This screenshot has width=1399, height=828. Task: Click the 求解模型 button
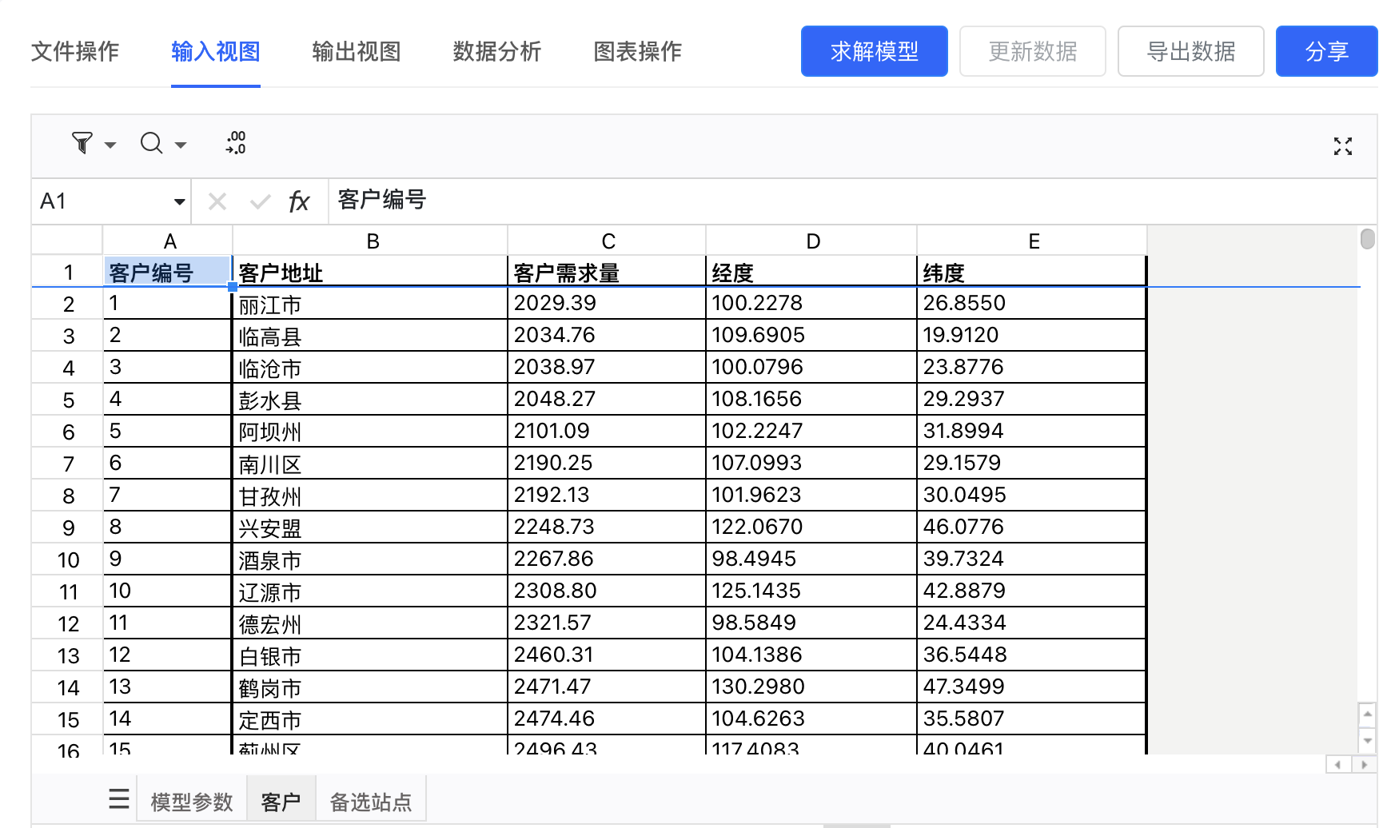tap(874, 52)
